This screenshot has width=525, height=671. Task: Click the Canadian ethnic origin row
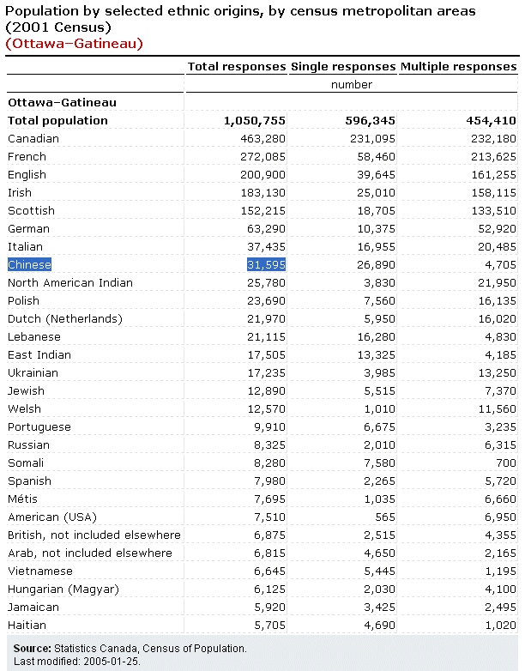coord(33,138)
